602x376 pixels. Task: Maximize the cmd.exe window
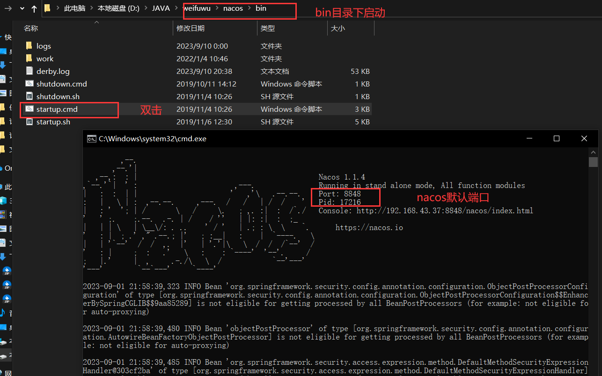tap(556, 138)
